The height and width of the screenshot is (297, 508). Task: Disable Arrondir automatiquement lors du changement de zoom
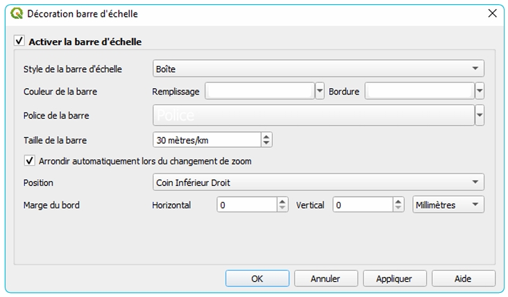pyautogui.click(x=30, y=161)
